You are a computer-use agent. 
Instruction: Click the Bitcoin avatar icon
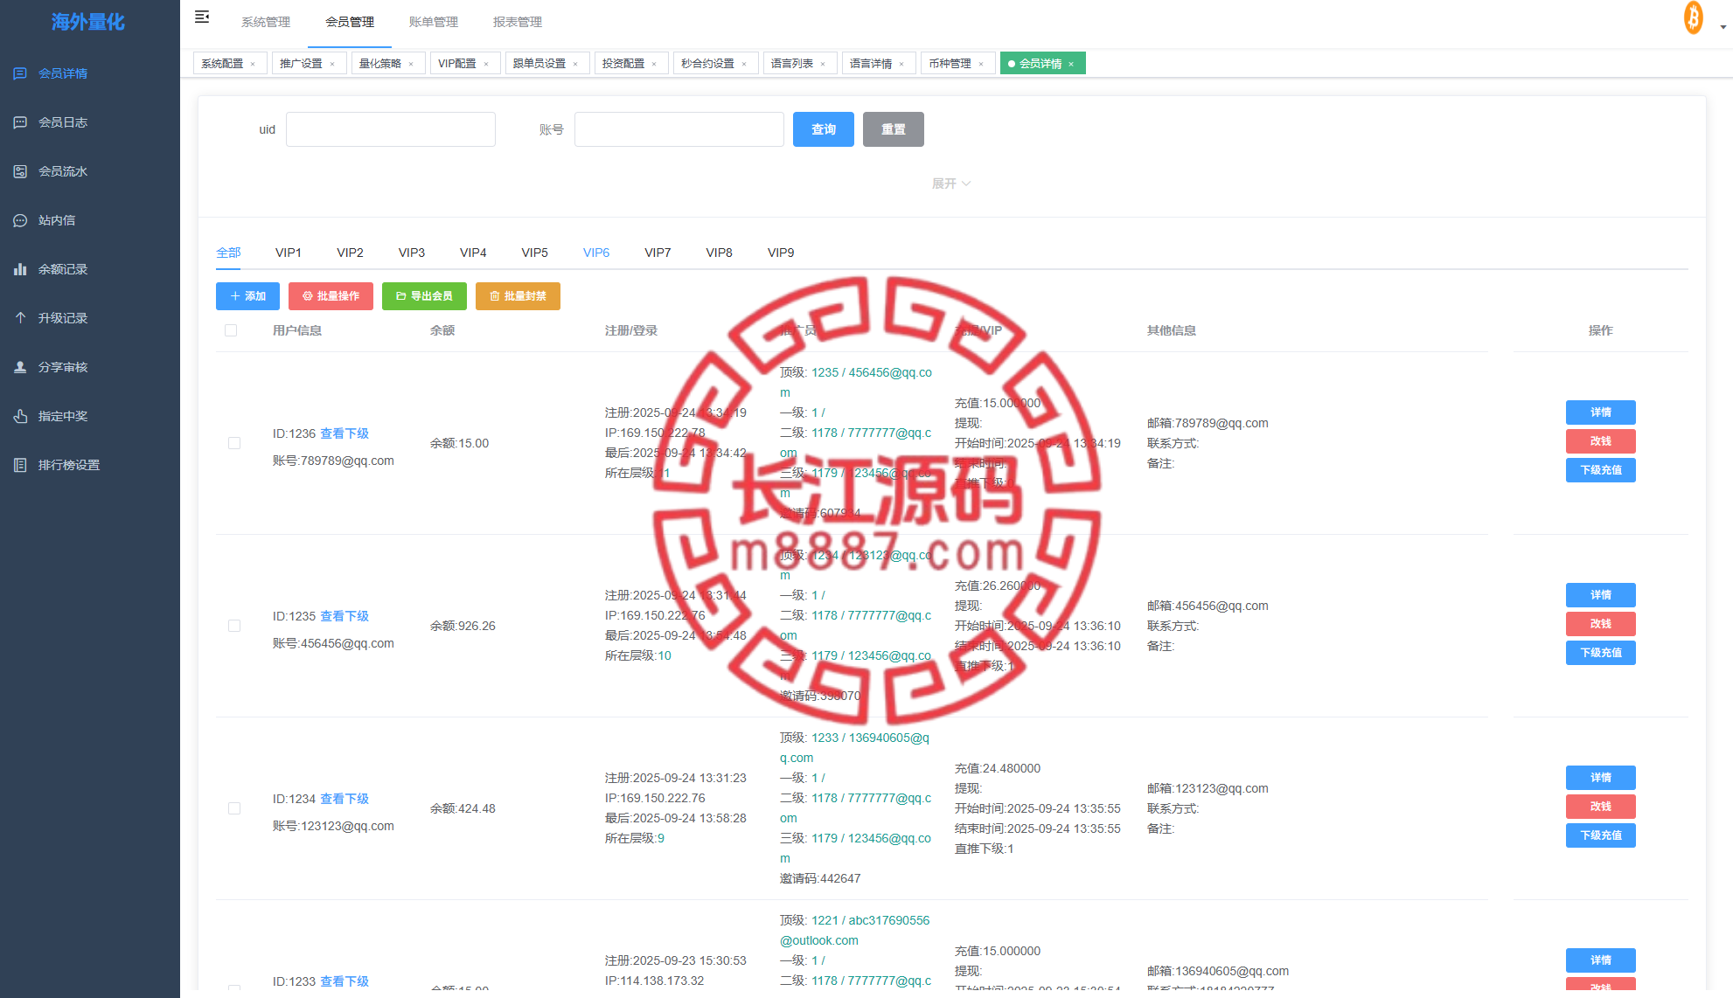1694,18
